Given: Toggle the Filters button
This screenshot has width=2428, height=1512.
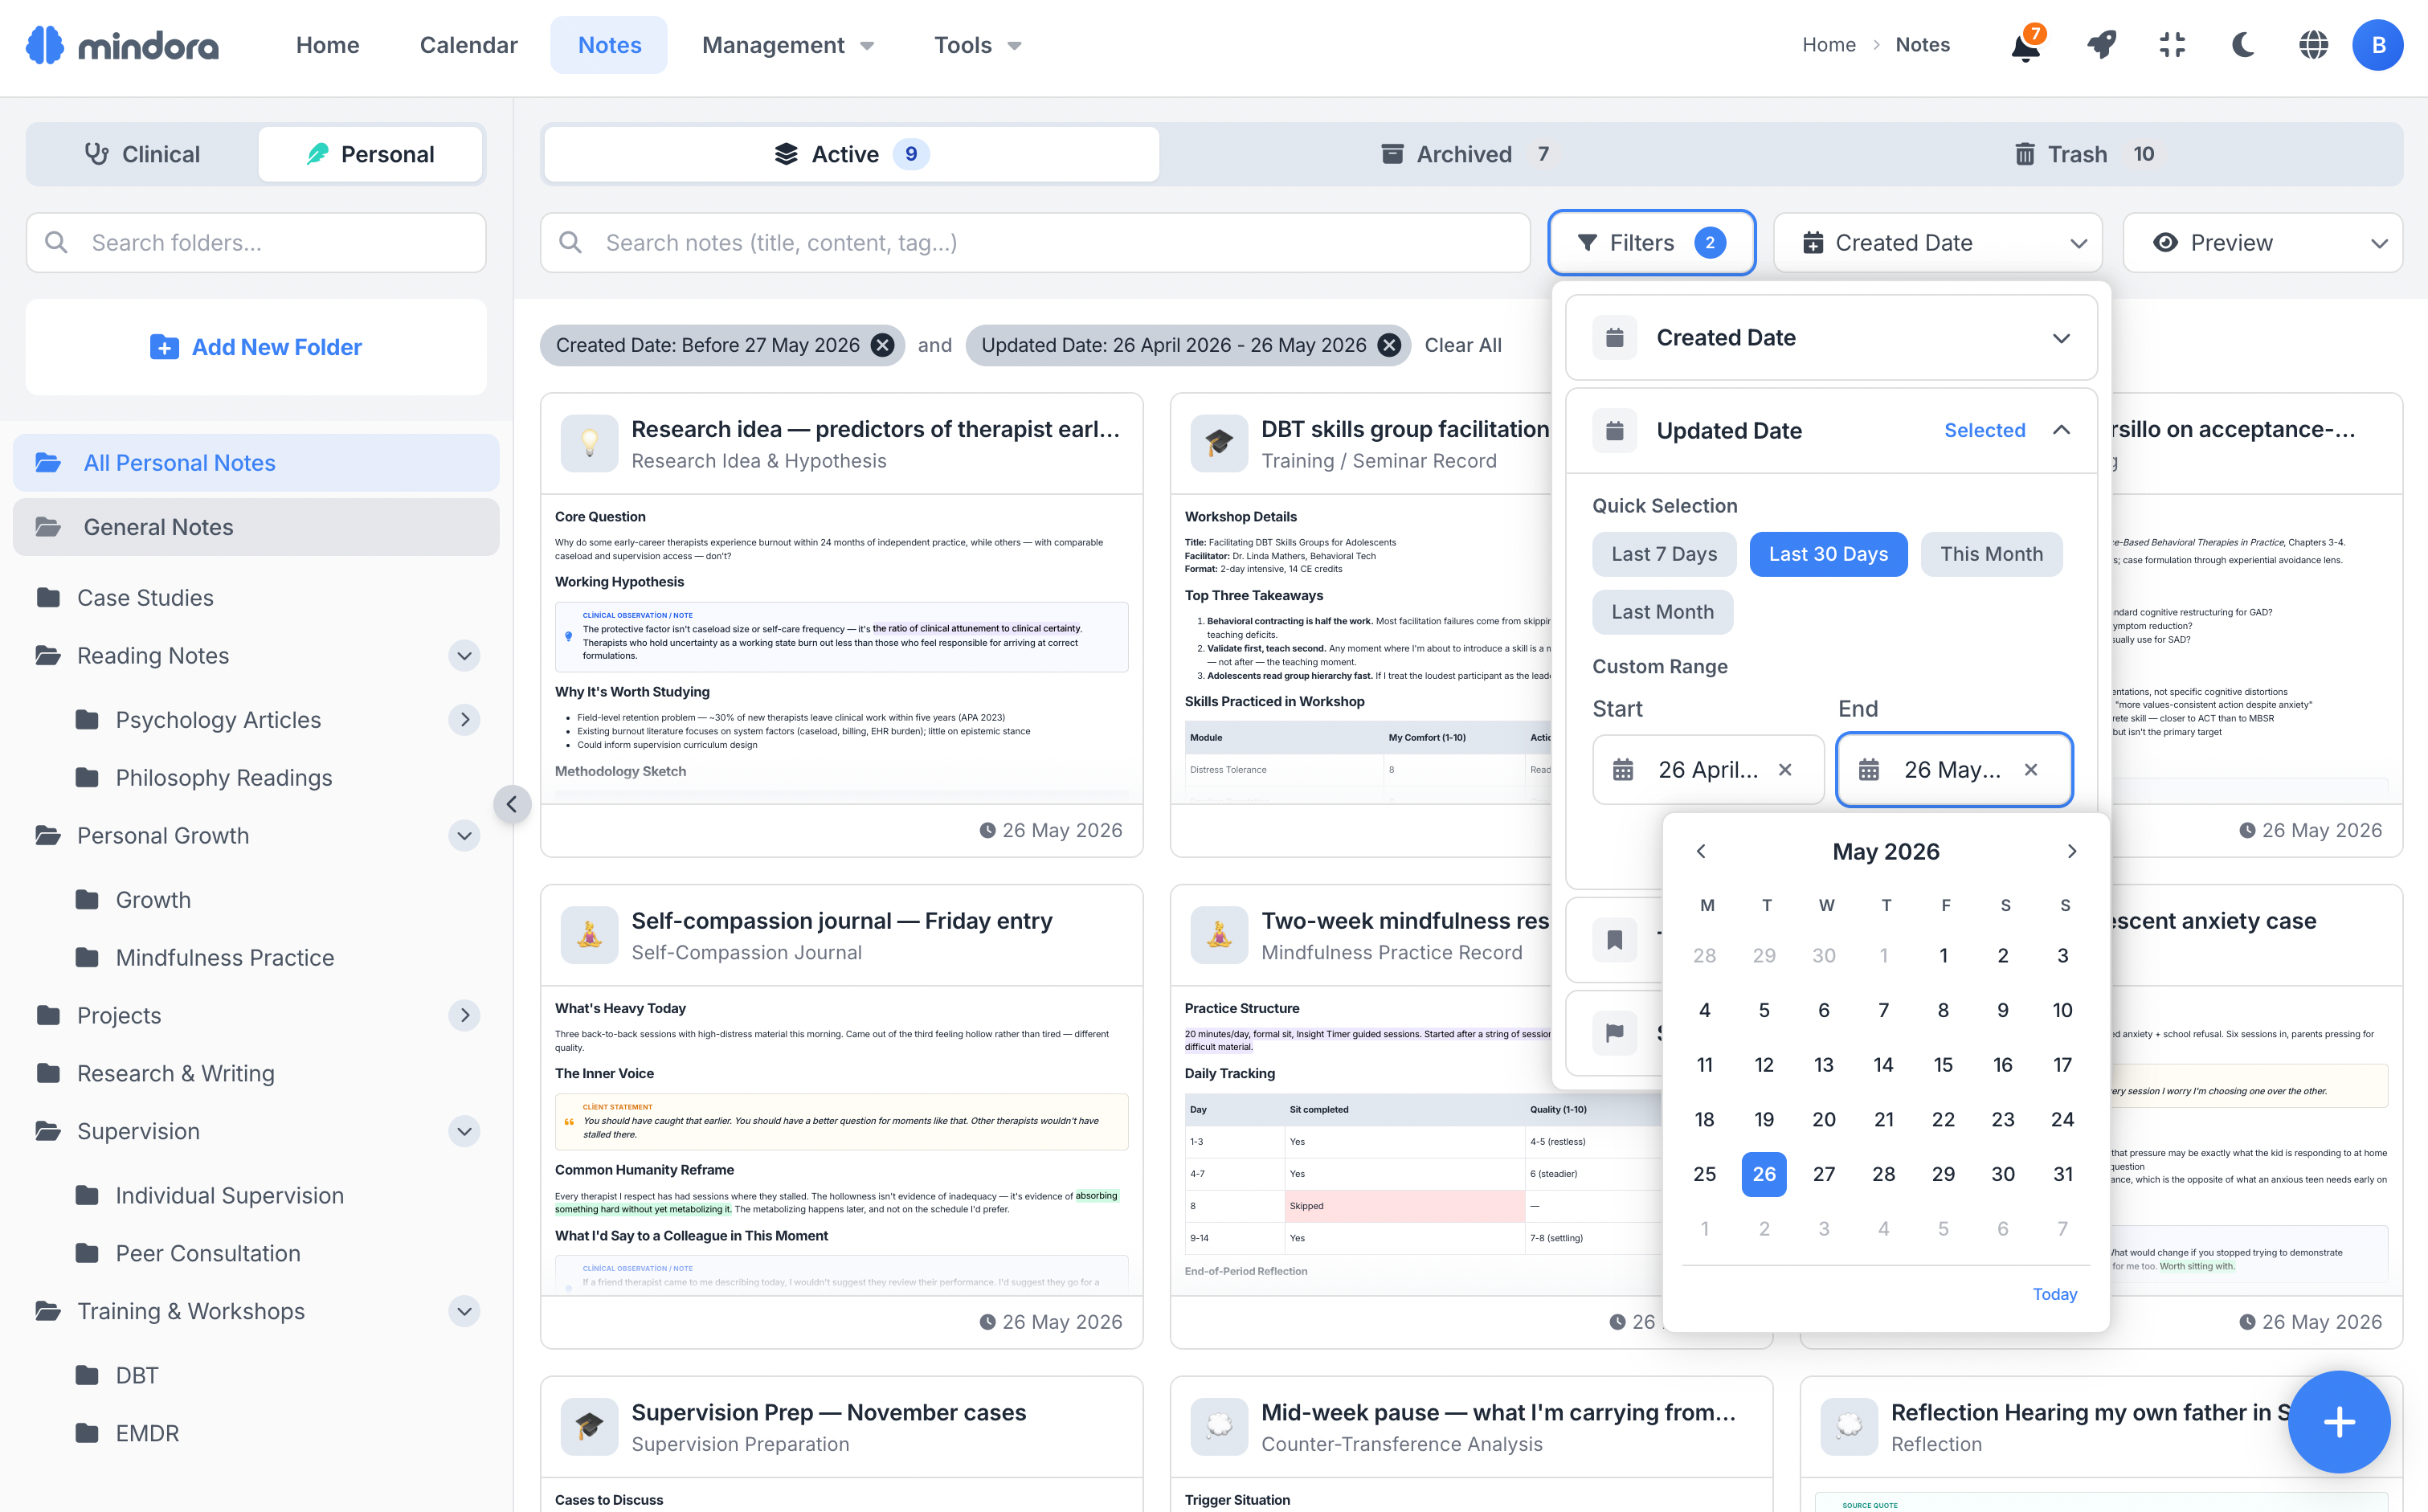Looking at the screenshot, I should [1651, 243].
